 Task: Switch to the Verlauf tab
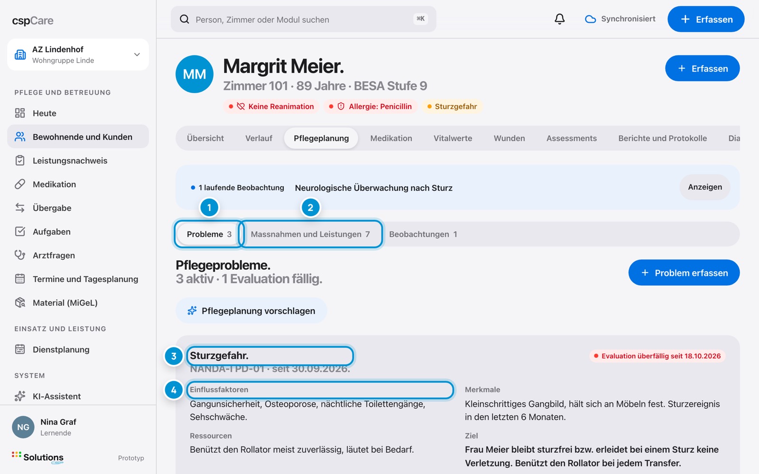point(259,138)
